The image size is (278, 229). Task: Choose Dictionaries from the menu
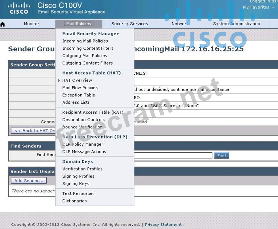coord(74,201)
